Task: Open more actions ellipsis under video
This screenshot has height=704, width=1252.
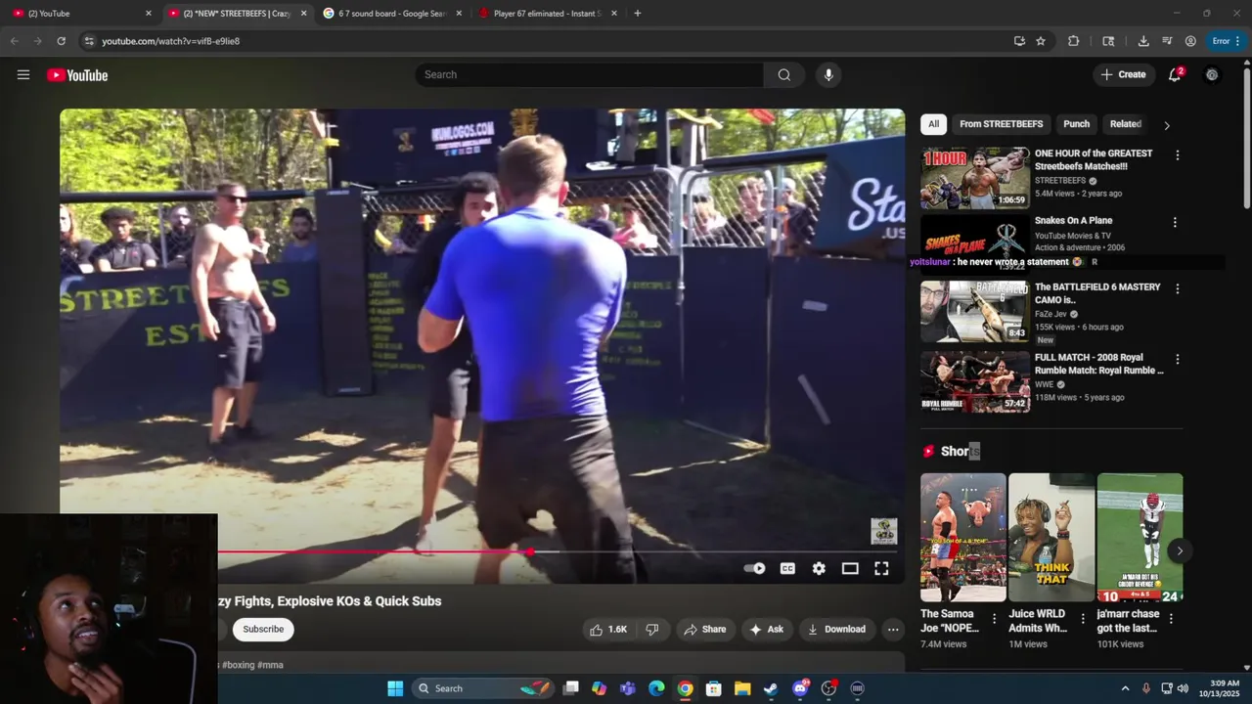Action: click(x=893, y=630)
